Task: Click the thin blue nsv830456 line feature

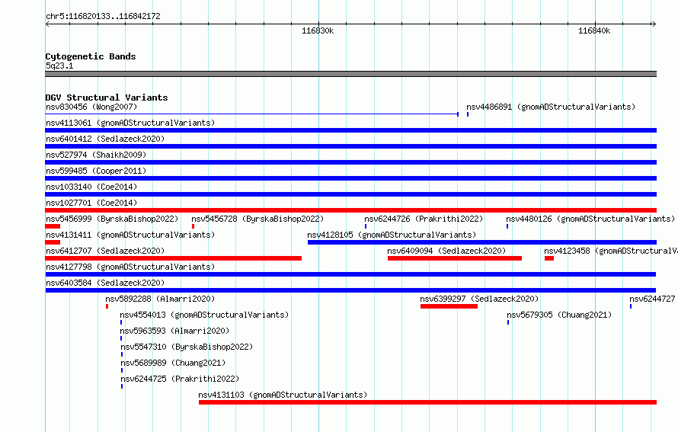Action: (251, 114)
